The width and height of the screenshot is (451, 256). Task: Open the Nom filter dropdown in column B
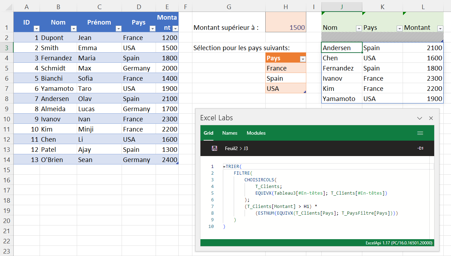(x=74, y=29)
